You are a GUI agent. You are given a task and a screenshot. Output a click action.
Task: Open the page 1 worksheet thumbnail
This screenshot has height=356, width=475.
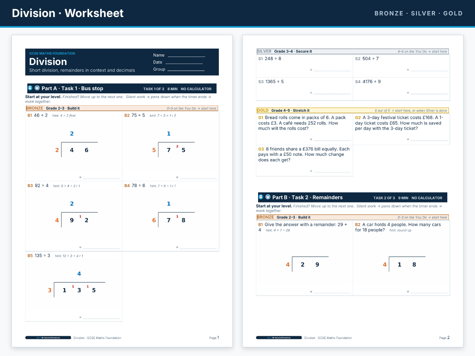[122, 191]
